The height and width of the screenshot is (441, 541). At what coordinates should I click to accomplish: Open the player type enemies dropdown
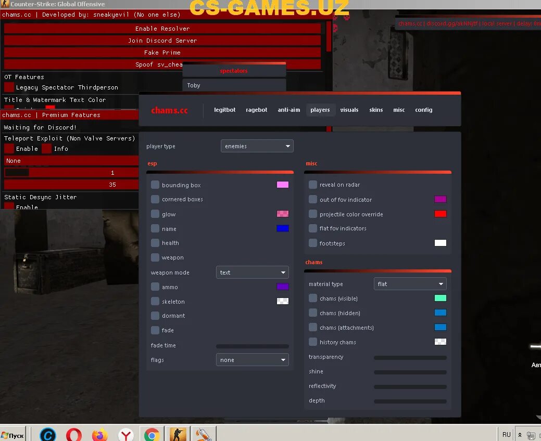pyautogui.click(x=257, y=146)
